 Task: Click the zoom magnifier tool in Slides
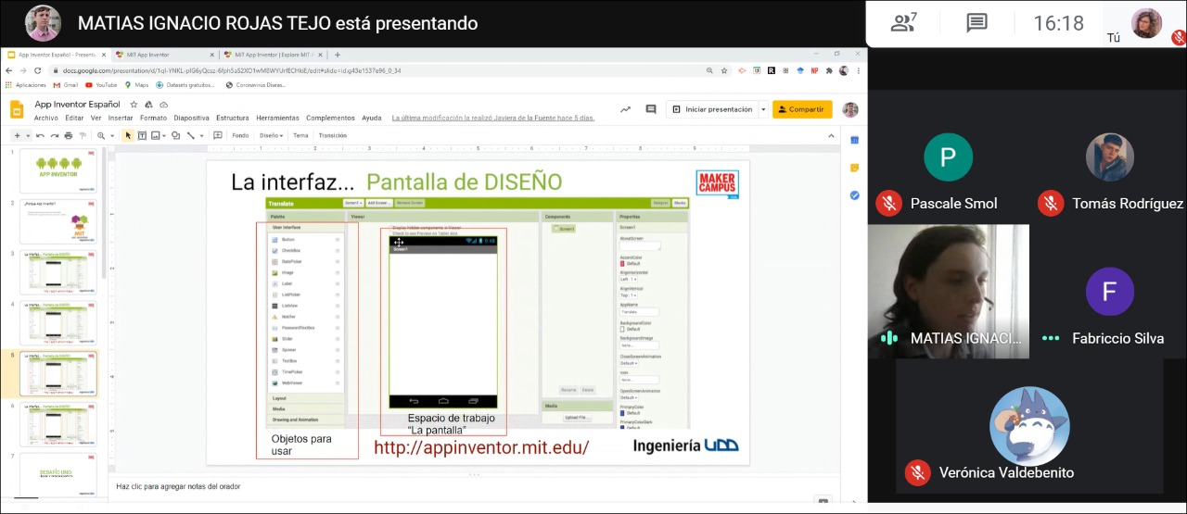click(x=100, y=135)
